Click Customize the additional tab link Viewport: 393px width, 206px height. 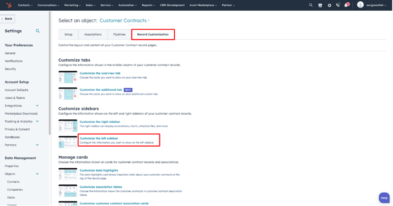(101, 90)
